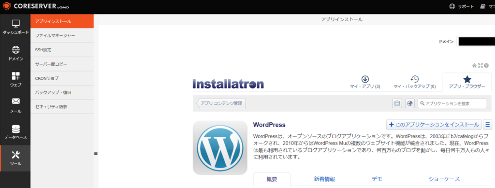Viewport: 495px width, 188px height.
Task: Switch to the マイ・アプリ (3) tab
Action: coord(365,82)
